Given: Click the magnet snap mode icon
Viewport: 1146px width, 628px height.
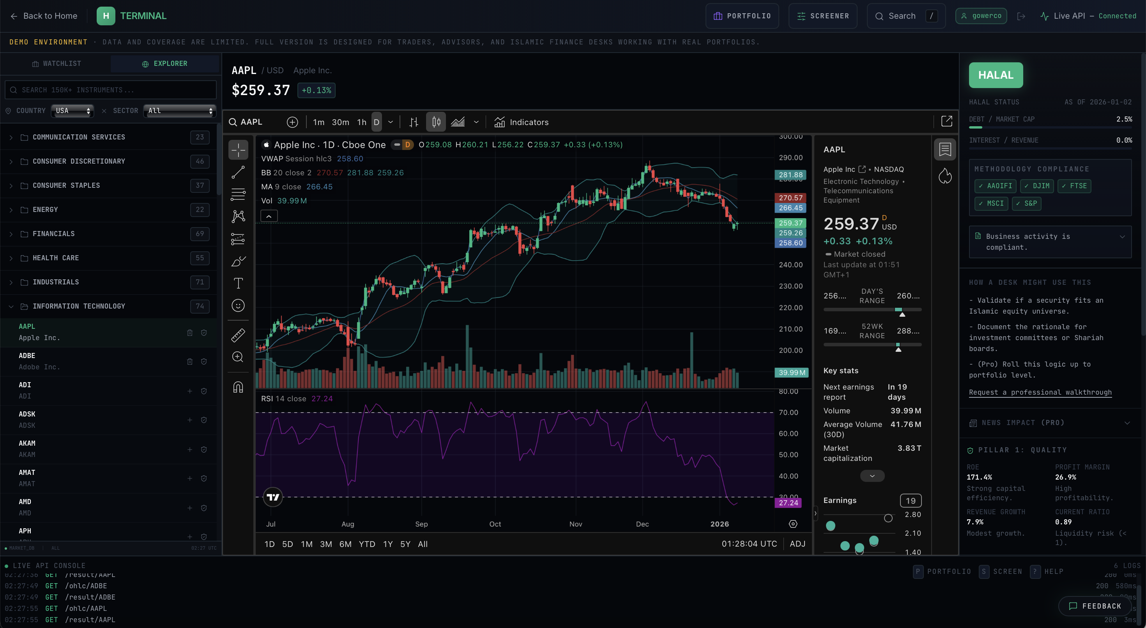Looking at the screenshot, I should [238, 387].
